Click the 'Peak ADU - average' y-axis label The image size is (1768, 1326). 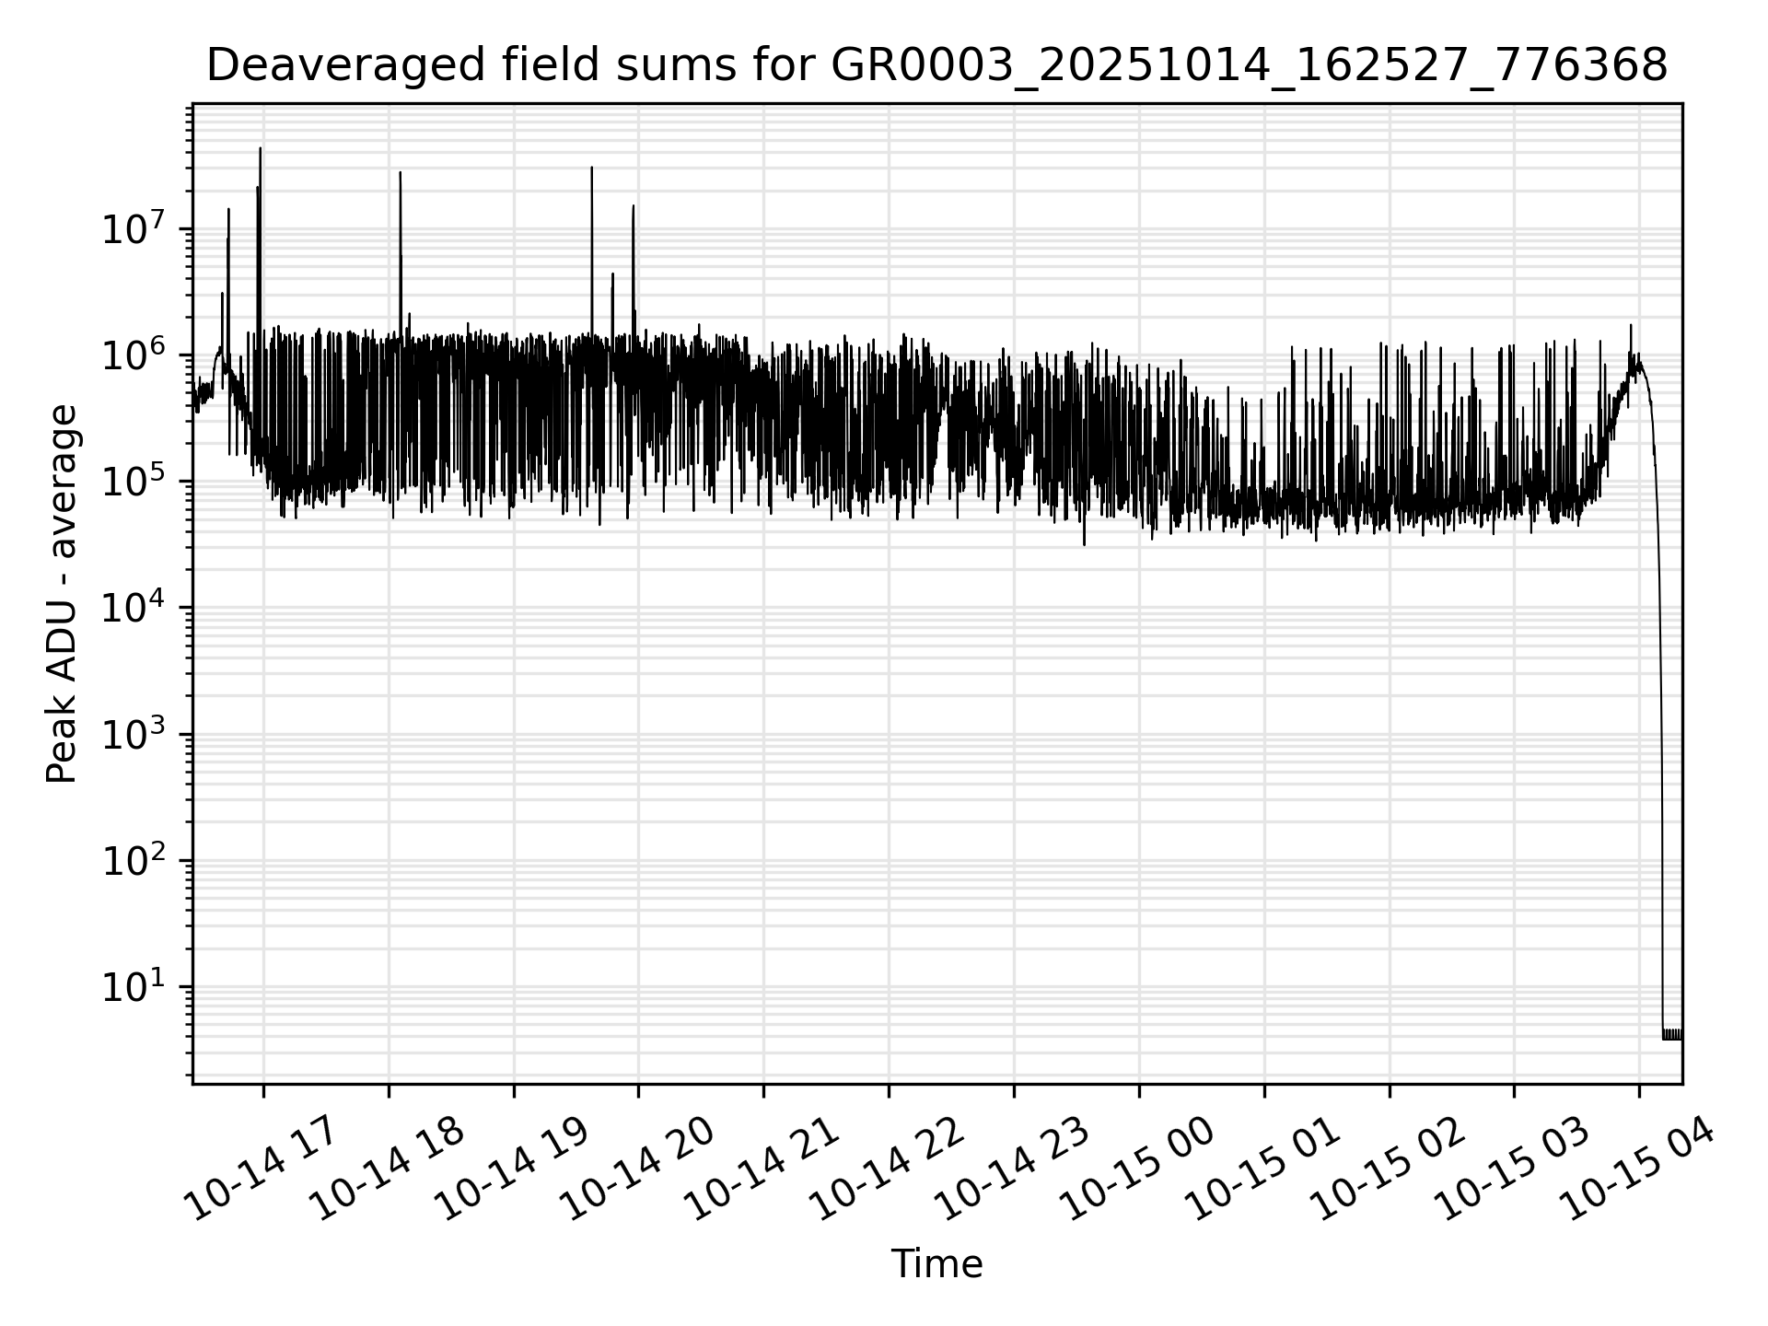click(x=62, y=594)
